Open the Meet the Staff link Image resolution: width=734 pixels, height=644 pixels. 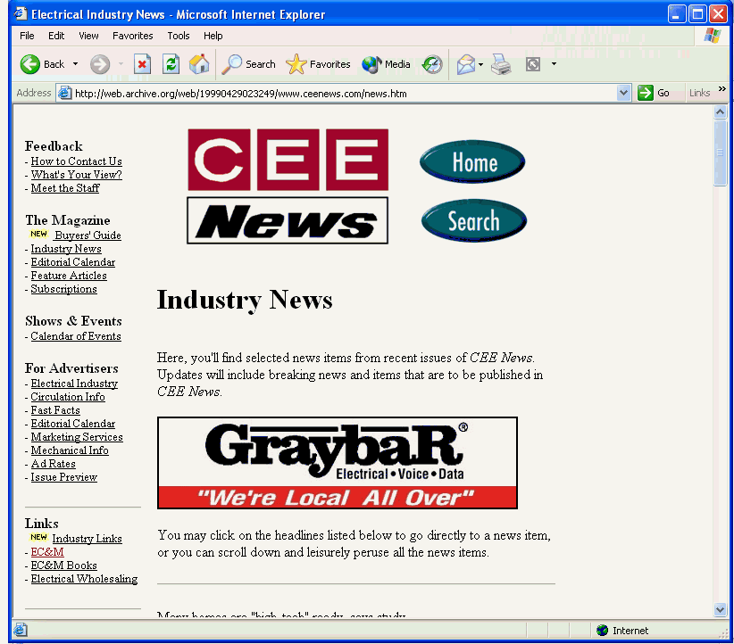pos(65,188)
